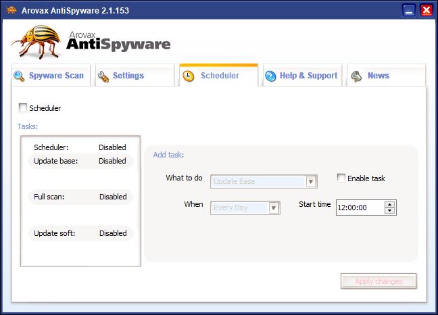
Task: Select the Full scan: Disabled row
Action: (80, 197)
